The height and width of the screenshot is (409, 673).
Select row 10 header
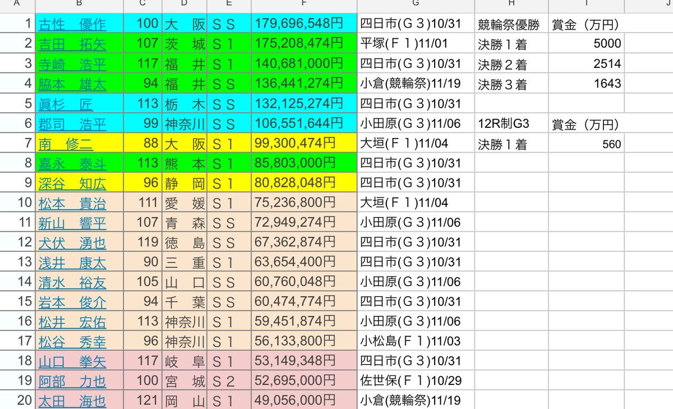click(x=17, y=203)
